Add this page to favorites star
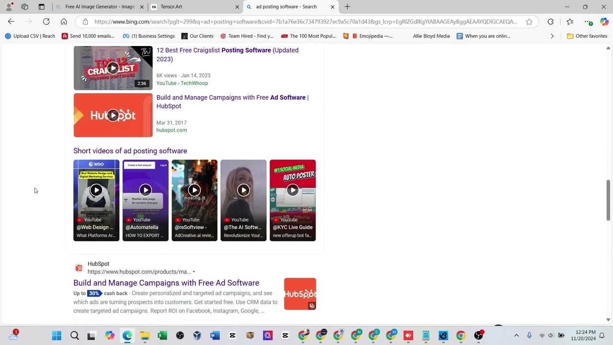The image size is (613, 345). 529,22
